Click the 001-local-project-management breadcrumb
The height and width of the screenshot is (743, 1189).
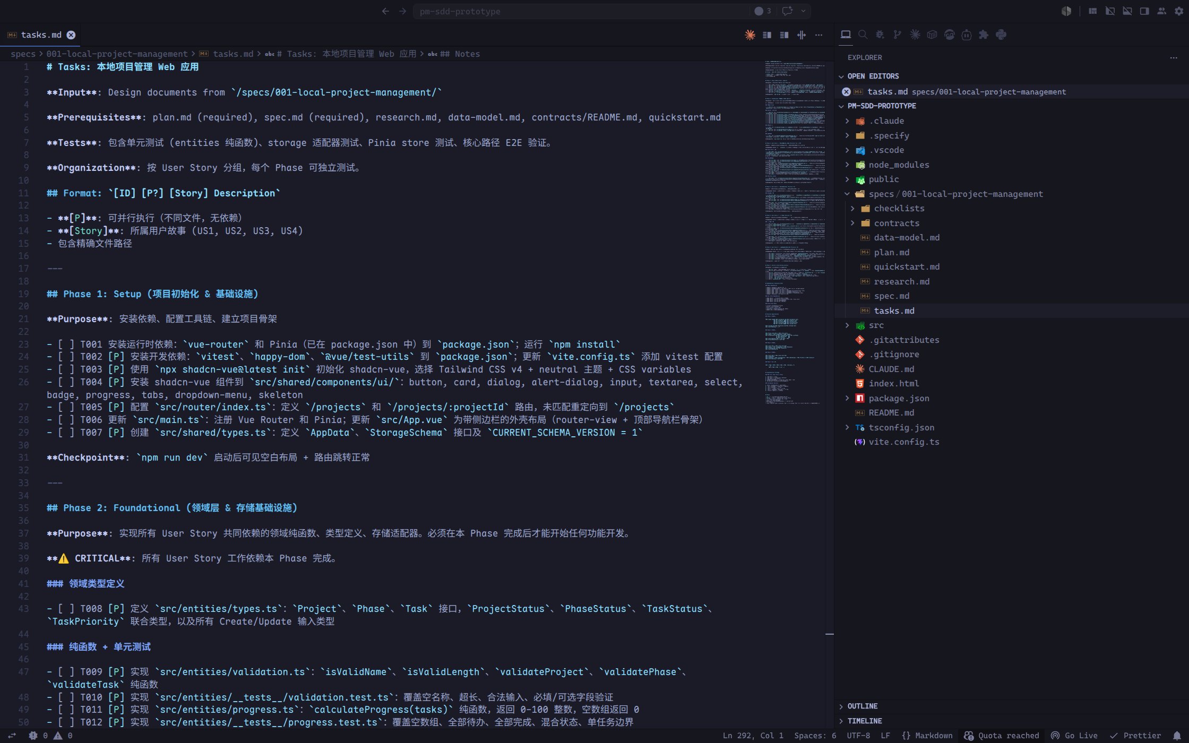pyautogui.click(x=117, y=54)
